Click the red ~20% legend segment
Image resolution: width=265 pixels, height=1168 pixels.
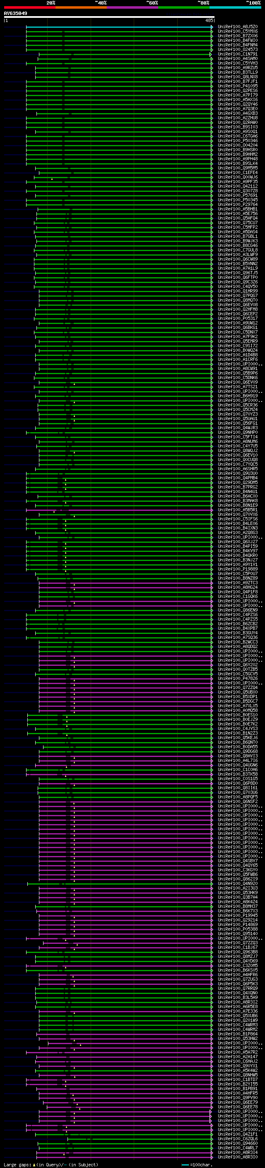point(29,7)
